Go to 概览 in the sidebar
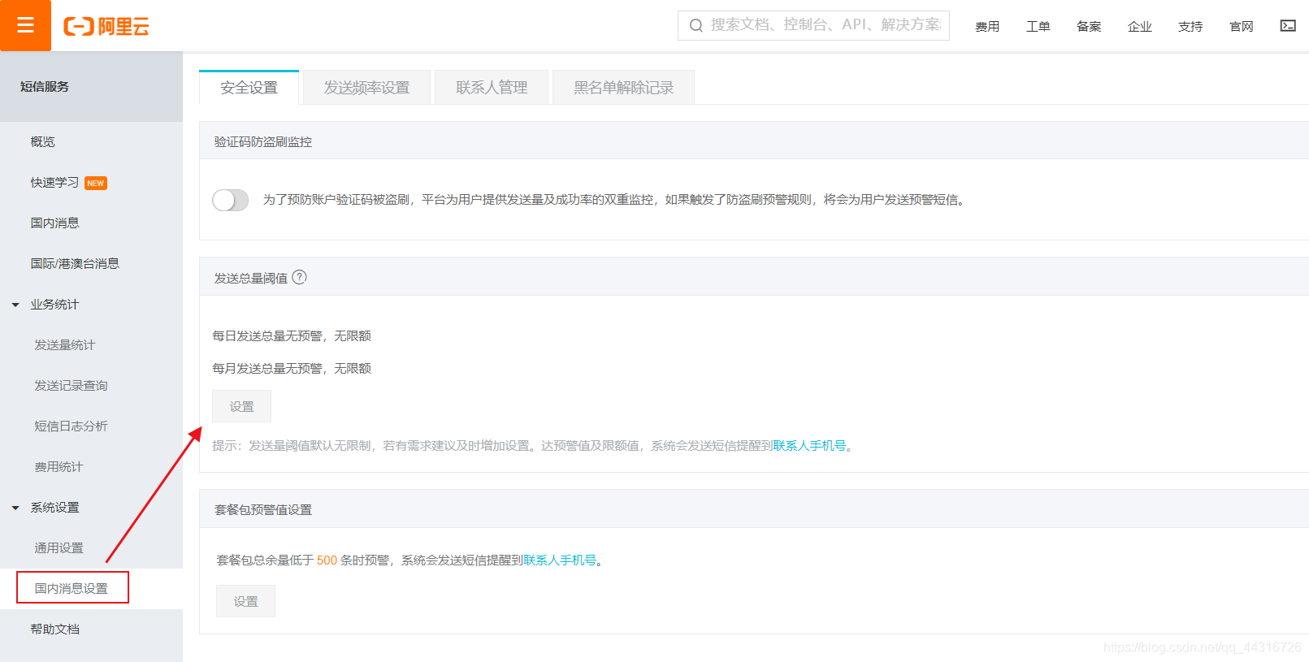 pyautogui.click(x=43, y=142)
